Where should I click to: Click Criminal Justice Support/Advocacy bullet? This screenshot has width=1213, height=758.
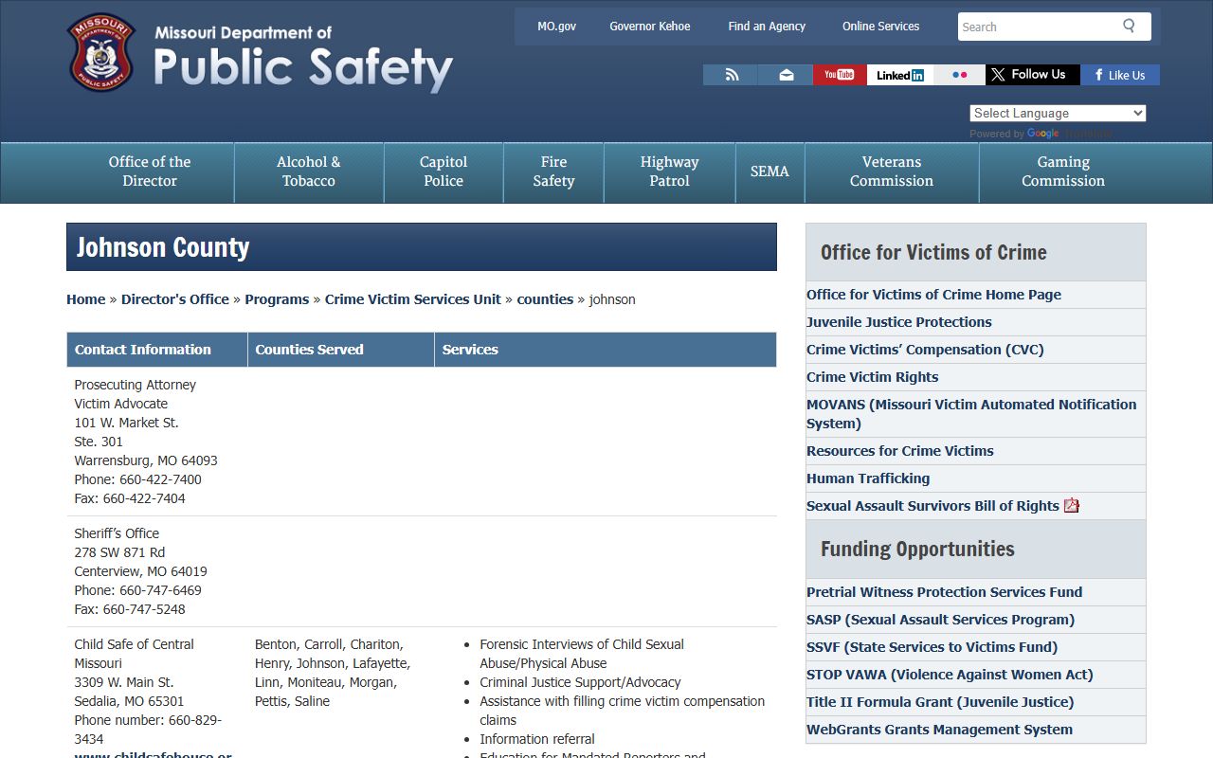pos(580,682)
